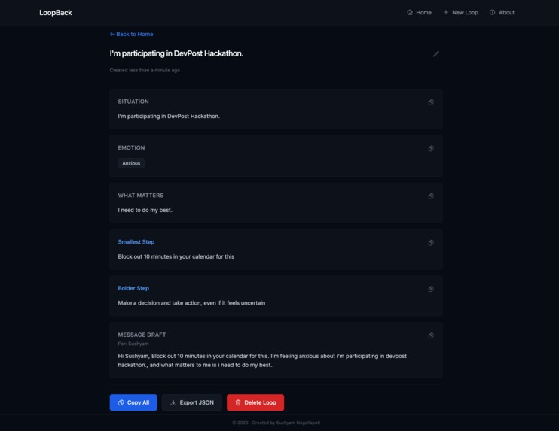The image size is (559, 431).
Task: Copy the Bolder Step text
Action: [431, 290]
